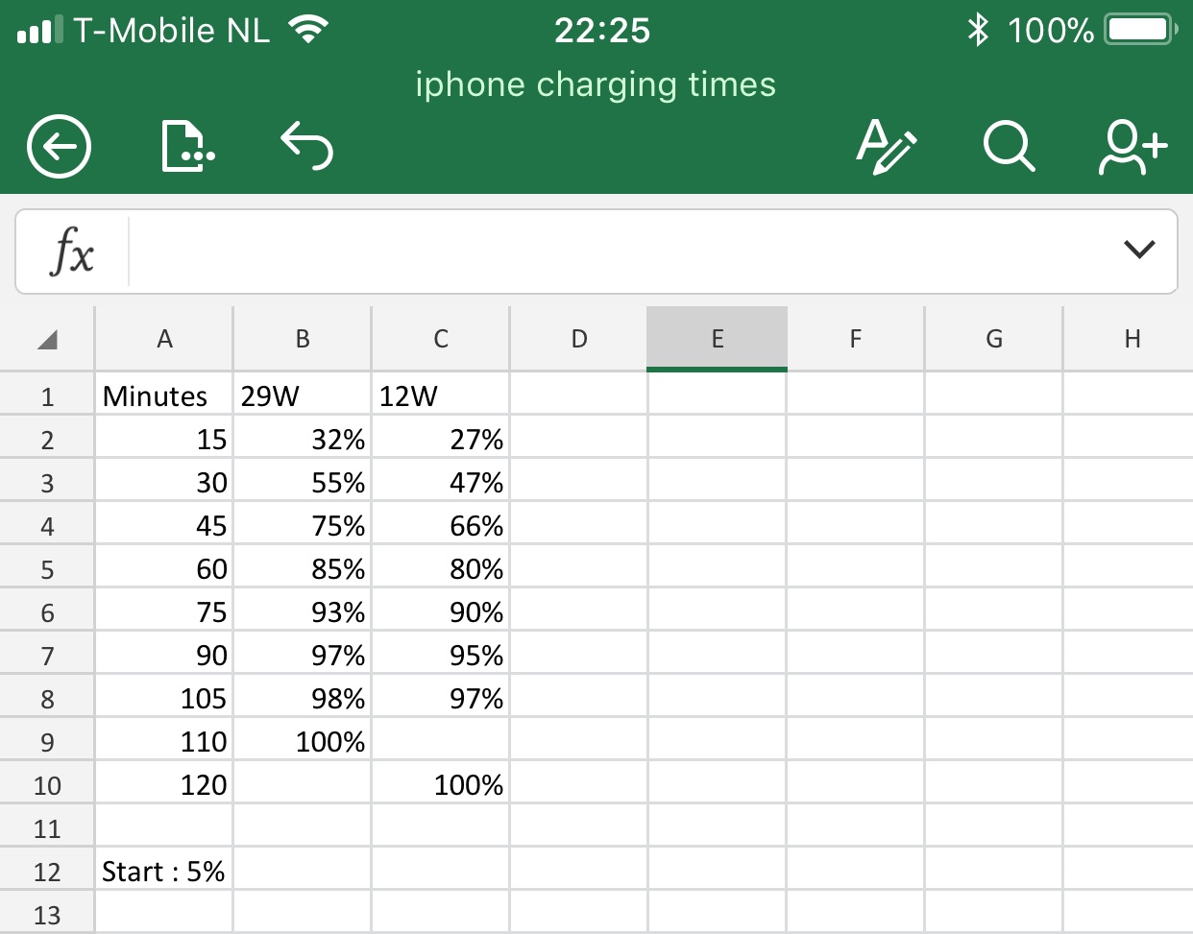Select row 5 header

point(47,570)
